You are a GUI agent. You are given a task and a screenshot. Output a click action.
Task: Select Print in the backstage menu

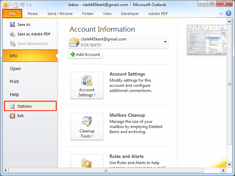pos(14,81)
